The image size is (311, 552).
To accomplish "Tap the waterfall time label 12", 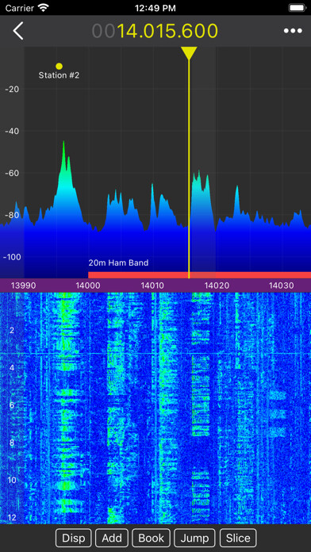I will pyautogui.click(x=12, y=517).
